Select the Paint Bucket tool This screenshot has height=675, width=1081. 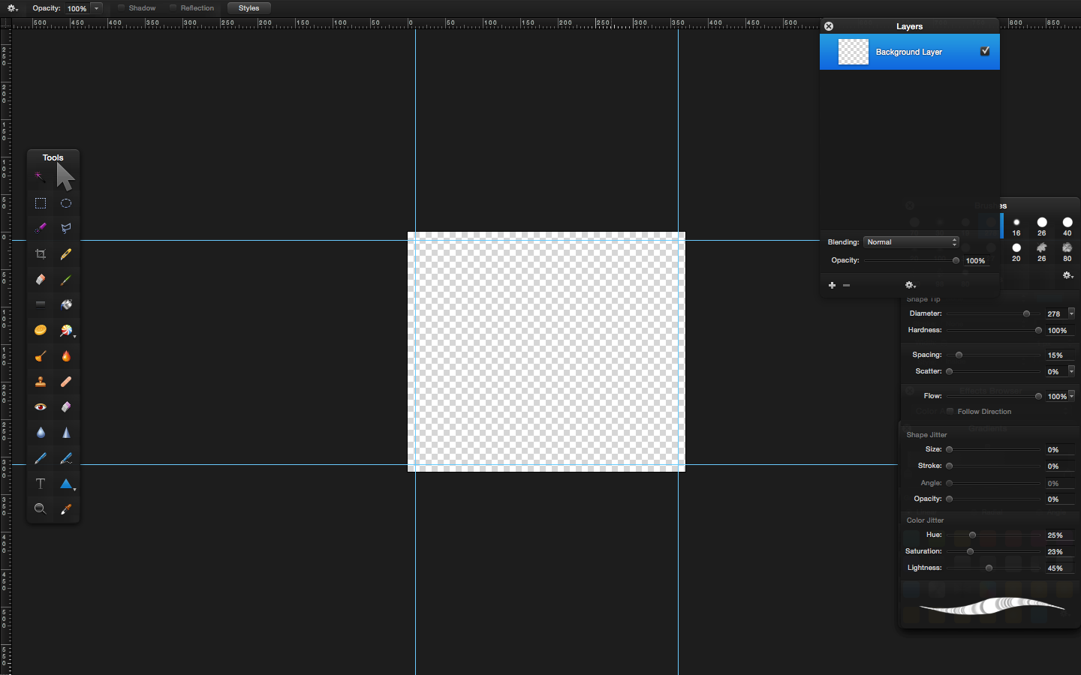(x=66, y=305)
